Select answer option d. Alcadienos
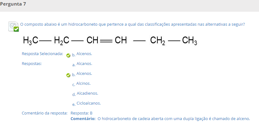Image resolution: width=259 pixels, height=125 pixels. (85, 94)
